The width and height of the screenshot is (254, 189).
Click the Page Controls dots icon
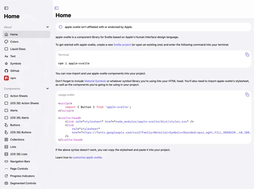pos(6,169)
